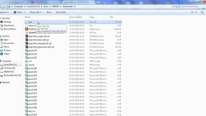Viewport: 206px width, 116px height.
Task: Click the Music library icon
Action: 2,47
